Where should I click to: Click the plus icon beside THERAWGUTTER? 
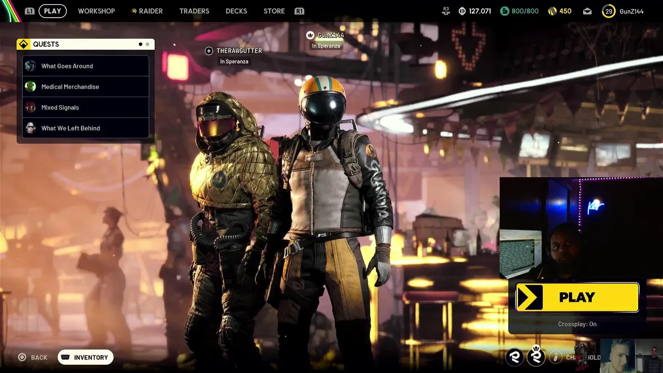(209, 51)
